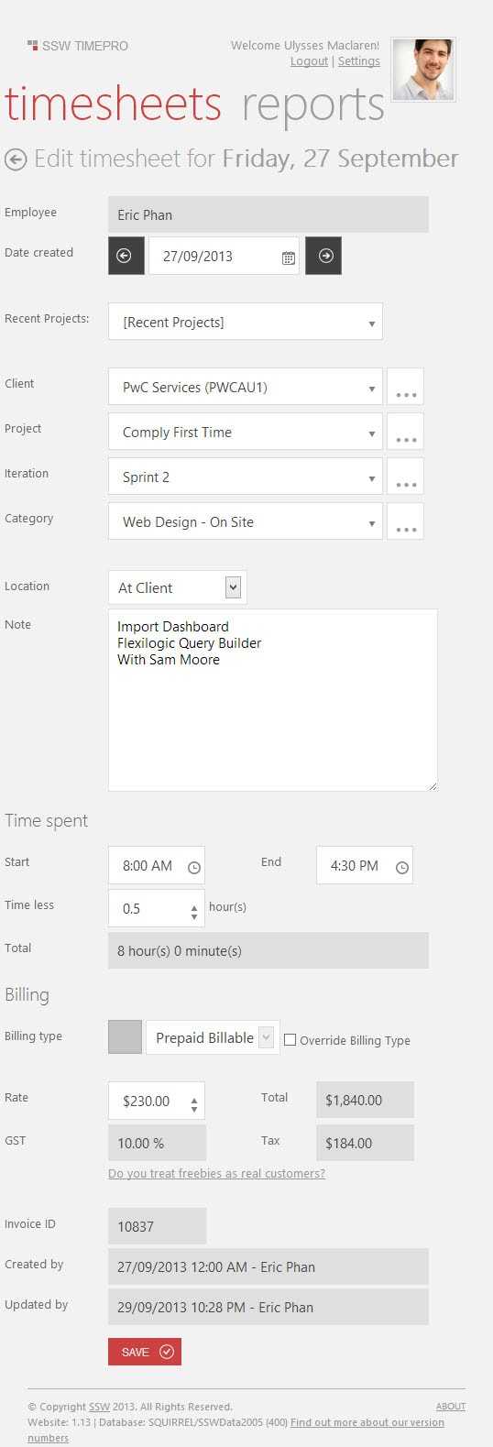Click the grey billing type color swatch
This screenshot has height=1447, width=493.
[125, 1037]
